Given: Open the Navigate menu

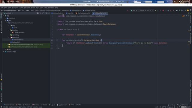Looking at the screenshot, I should tap(15, 7).
